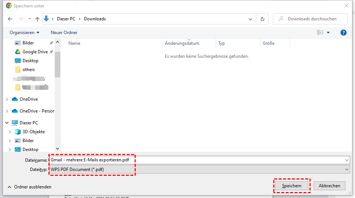Click the Downloads durchsuchen search field
Viewport: 355px width, 198px height.
[x=310, y=19]
